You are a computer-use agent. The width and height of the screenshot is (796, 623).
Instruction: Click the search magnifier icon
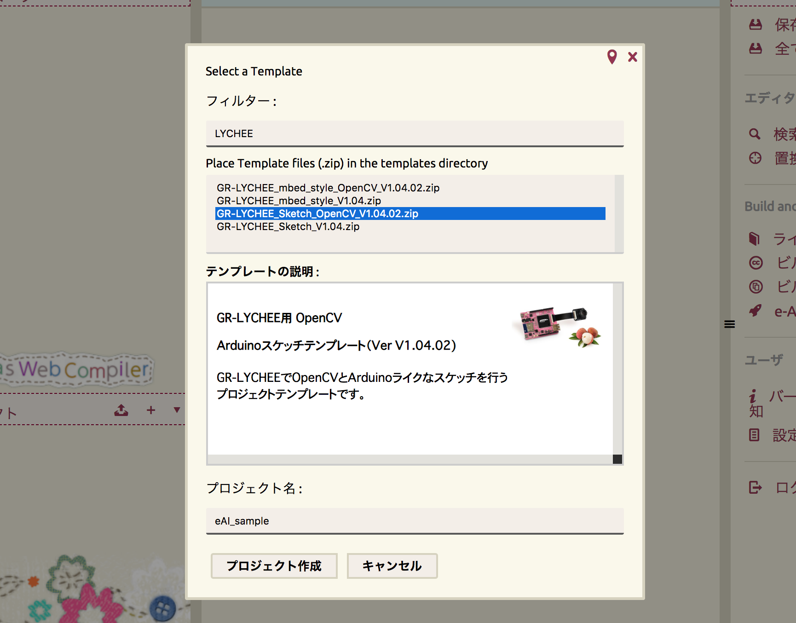pyautogui.click(x=755, y=134)
